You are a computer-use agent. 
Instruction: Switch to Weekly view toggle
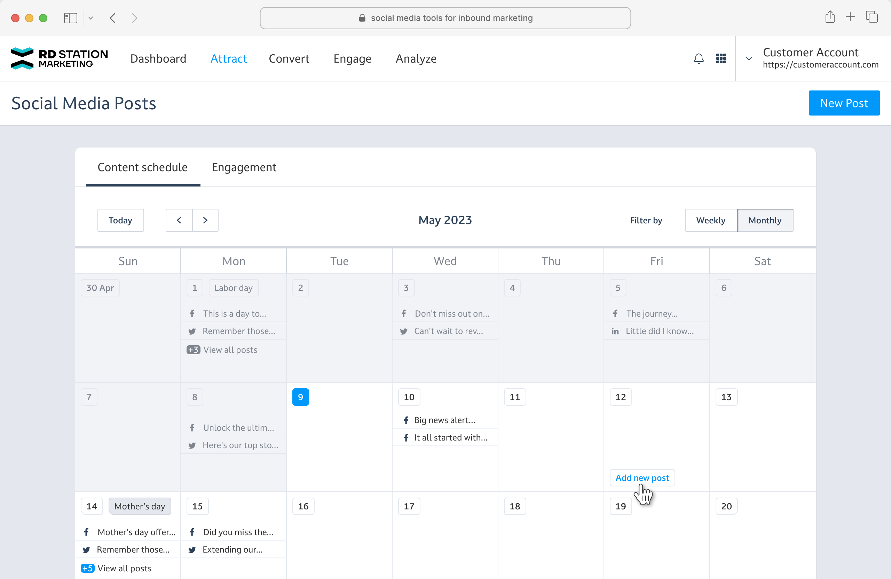tap(710, 220)
